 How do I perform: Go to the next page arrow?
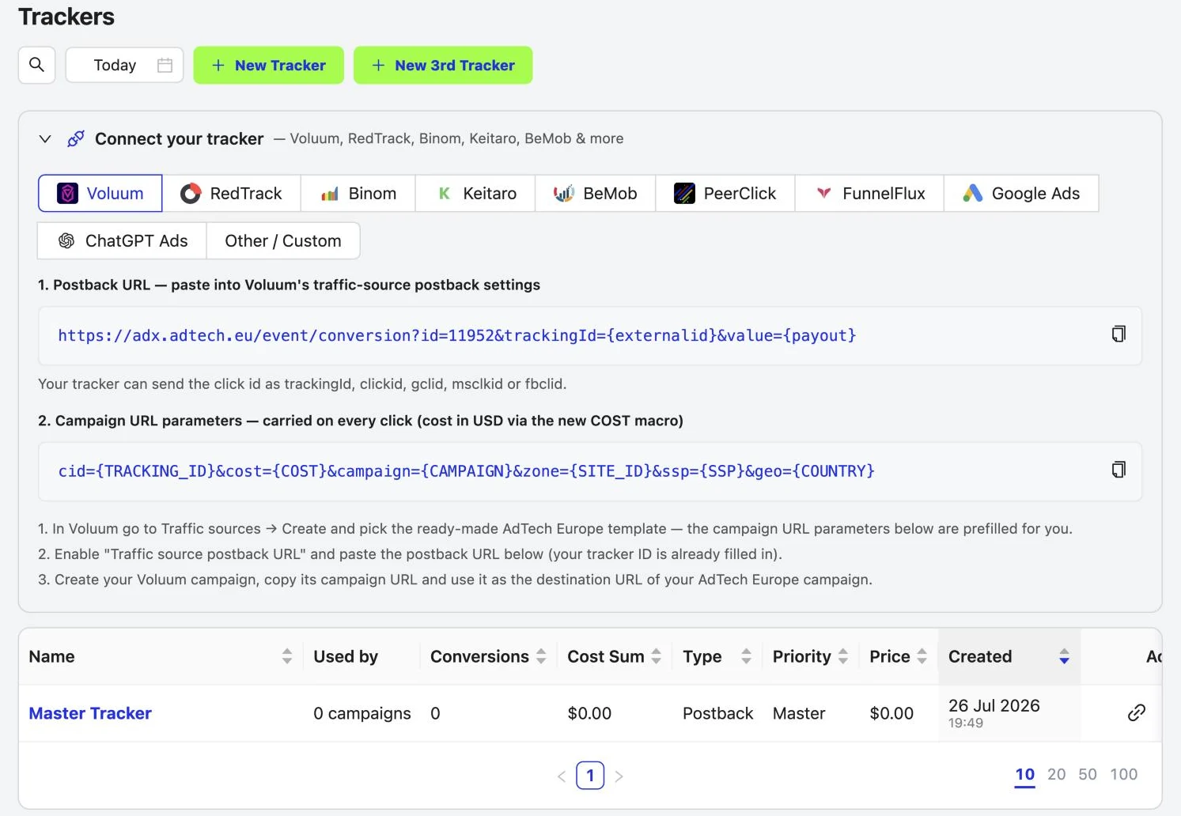(619, 776)
